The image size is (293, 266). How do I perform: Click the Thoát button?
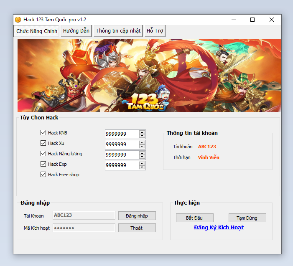pos(137,228)
